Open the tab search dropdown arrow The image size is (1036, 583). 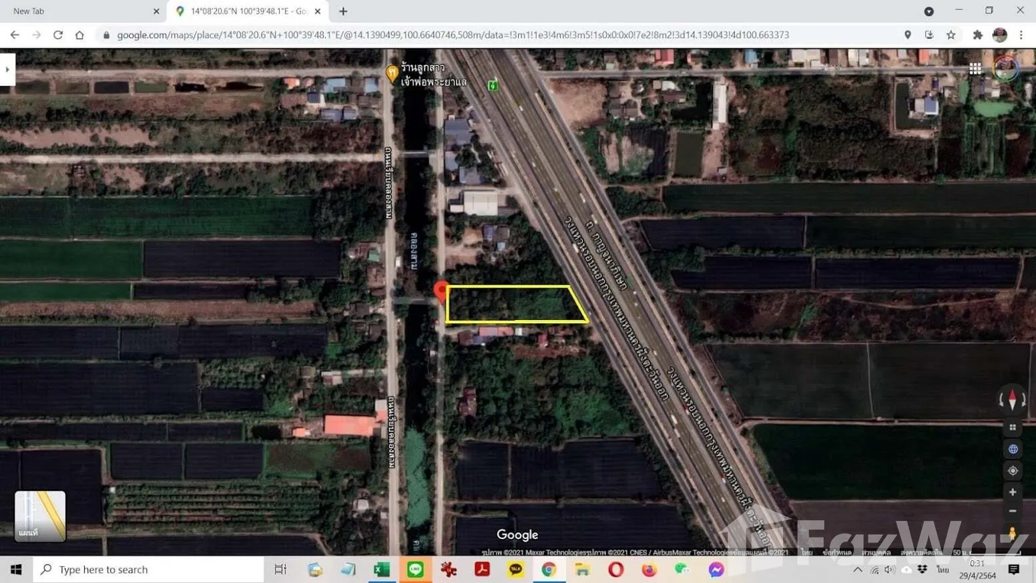(x=929, y=11)
